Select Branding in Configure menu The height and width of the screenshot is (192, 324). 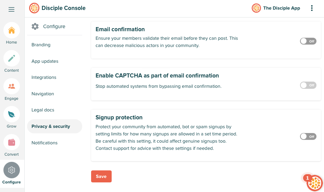[x=41, y=45]
